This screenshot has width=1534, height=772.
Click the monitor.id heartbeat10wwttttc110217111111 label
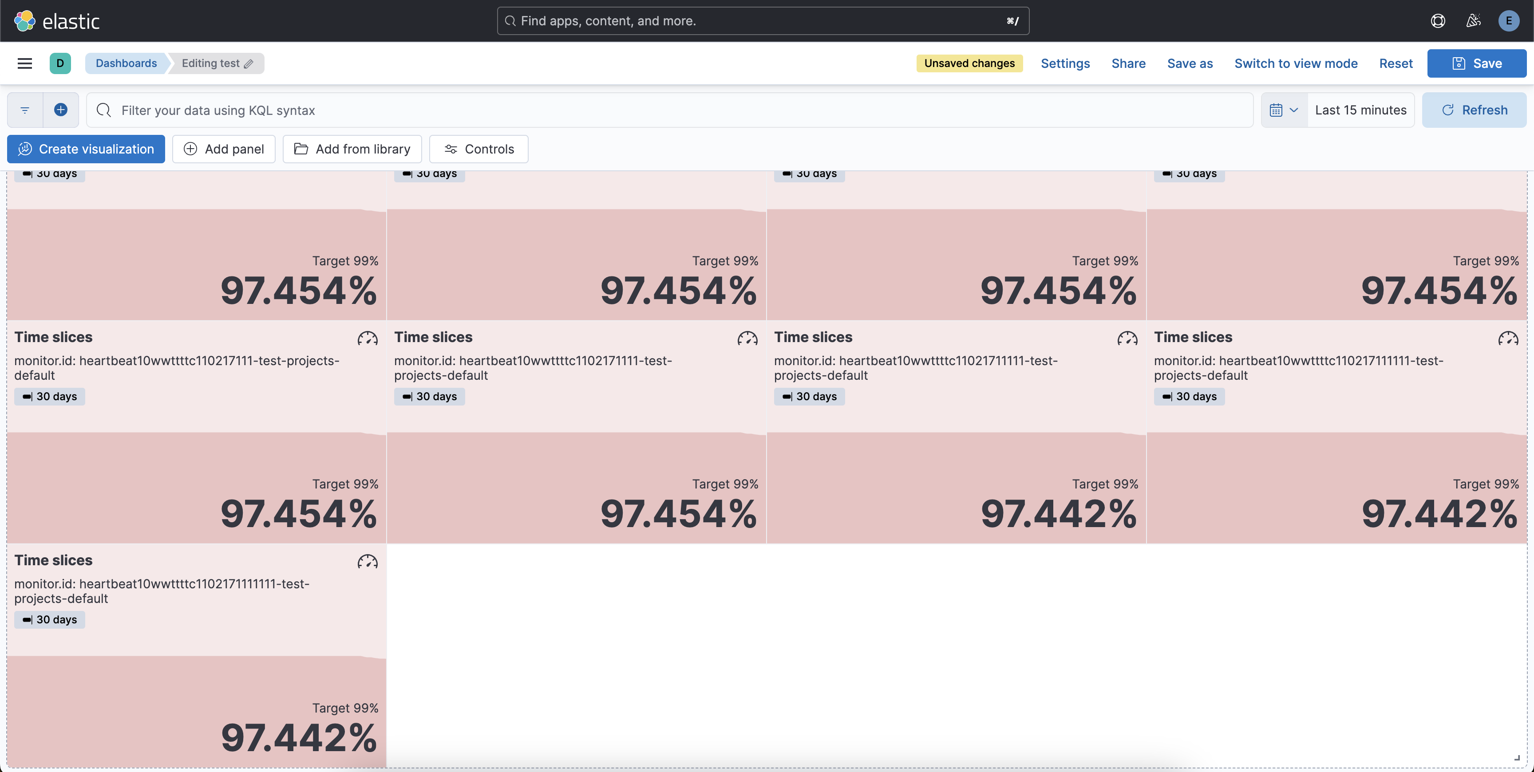tap(1299, 368)
